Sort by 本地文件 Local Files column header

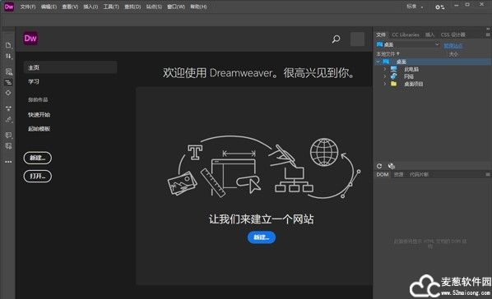point(388,54)
